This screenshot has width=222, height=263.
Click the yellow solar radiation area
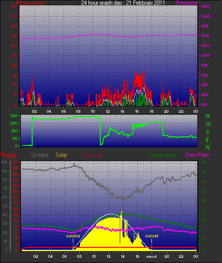(x=107, y=235)
